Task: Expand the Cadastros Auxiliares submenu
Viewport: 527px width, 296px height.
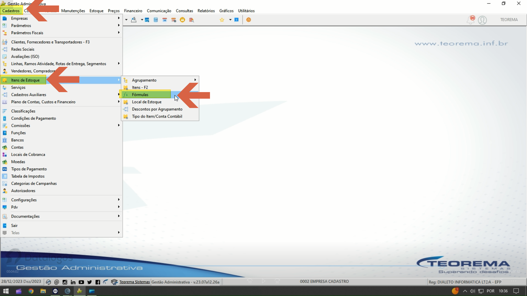Action: tap(119, 95)
